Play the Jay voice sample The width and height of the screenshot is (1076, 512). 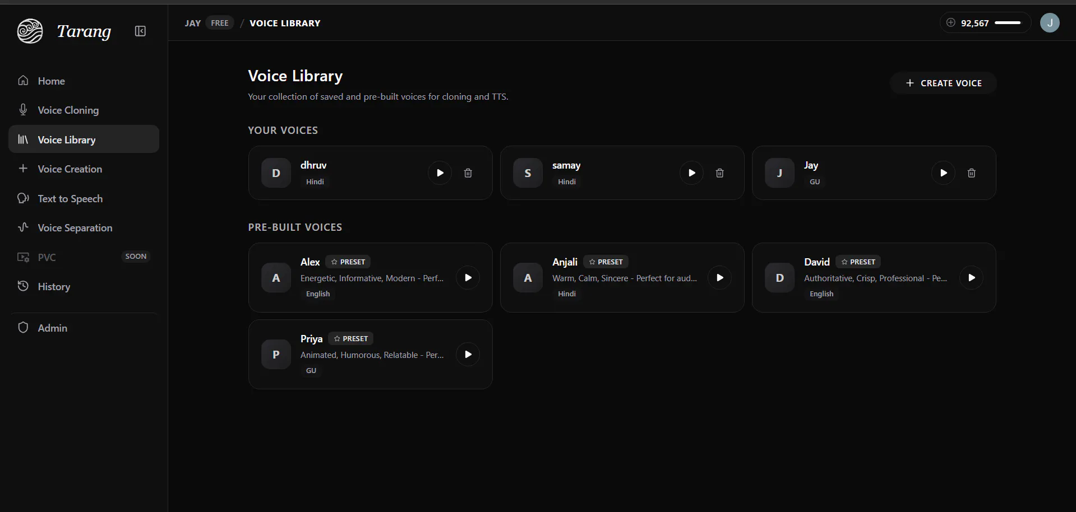coord(944,173)
